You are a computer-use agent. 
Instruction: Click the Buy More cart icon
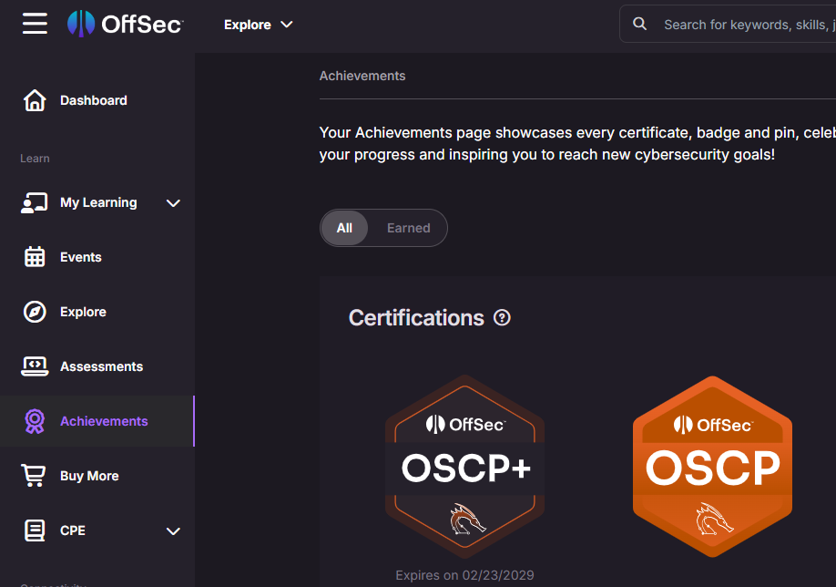click(34, 476)
